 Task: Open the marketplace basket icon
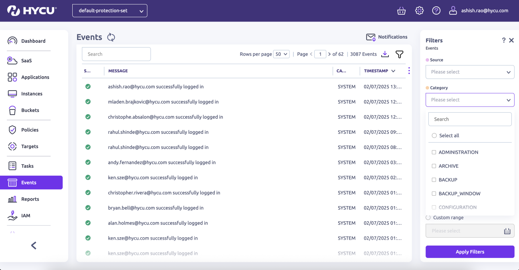[x=401, y=11]
